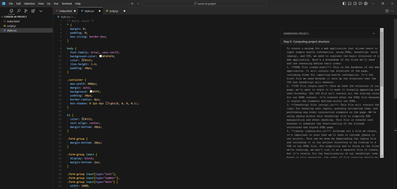This screenshot has height=189, width=397.
Task: Open rgba box-shadow color swatch
Action: pos(107,103)
